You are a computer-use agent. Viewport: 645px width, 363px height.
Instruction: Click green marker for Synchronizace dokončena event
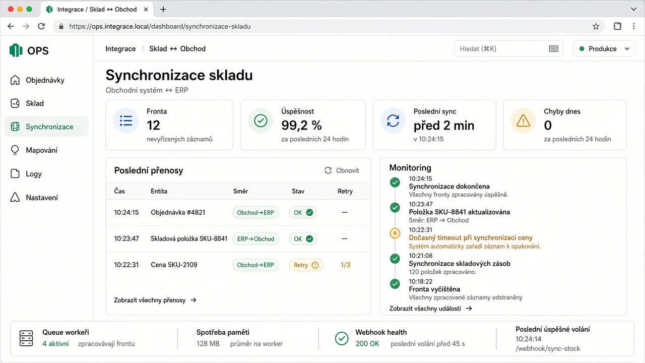click(x=395, y=182)
